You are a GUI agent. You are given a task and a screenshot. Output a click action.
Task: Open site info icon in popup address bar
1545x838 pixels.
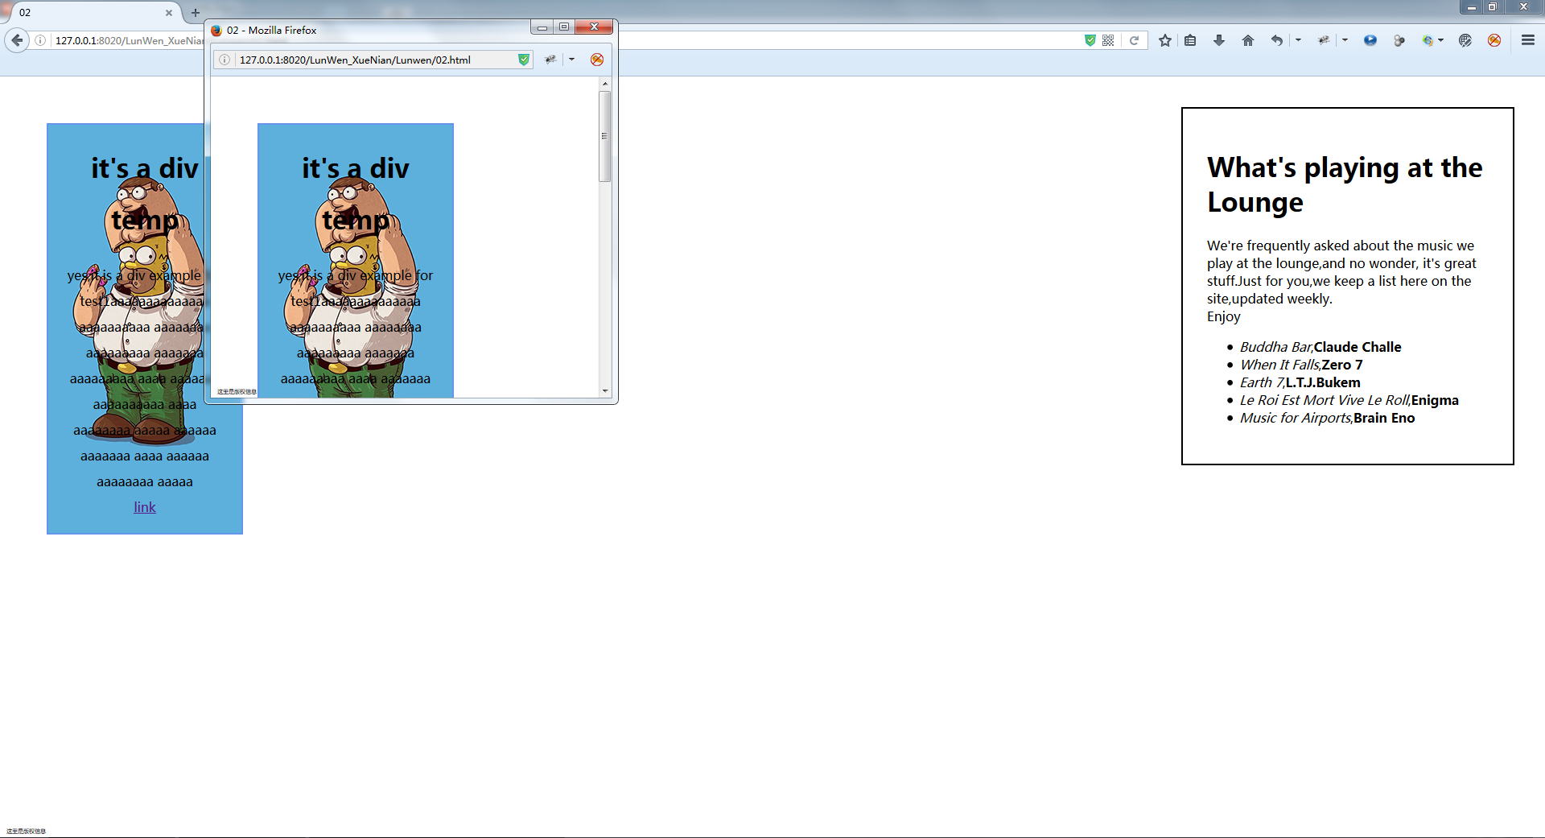tap(225, 60)
